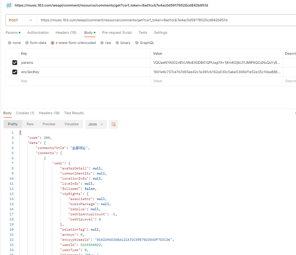Screen dimensions: 296x255
Task: Click line number 3 in response gutter
Action: 12,143
